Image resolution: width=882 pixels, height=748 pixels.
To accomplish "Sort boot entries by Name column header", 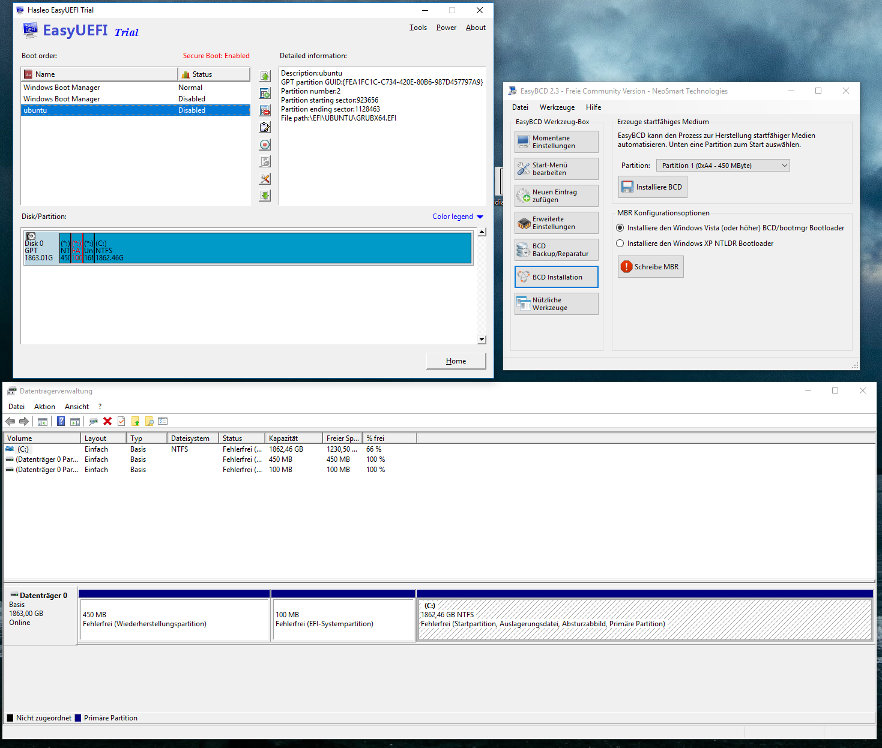I will (x=100, y=74).
